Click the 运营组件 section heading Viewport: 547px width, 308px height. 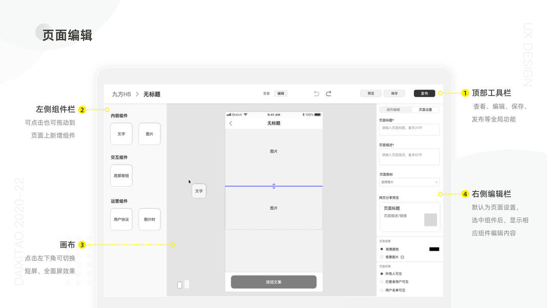(119, 201)
